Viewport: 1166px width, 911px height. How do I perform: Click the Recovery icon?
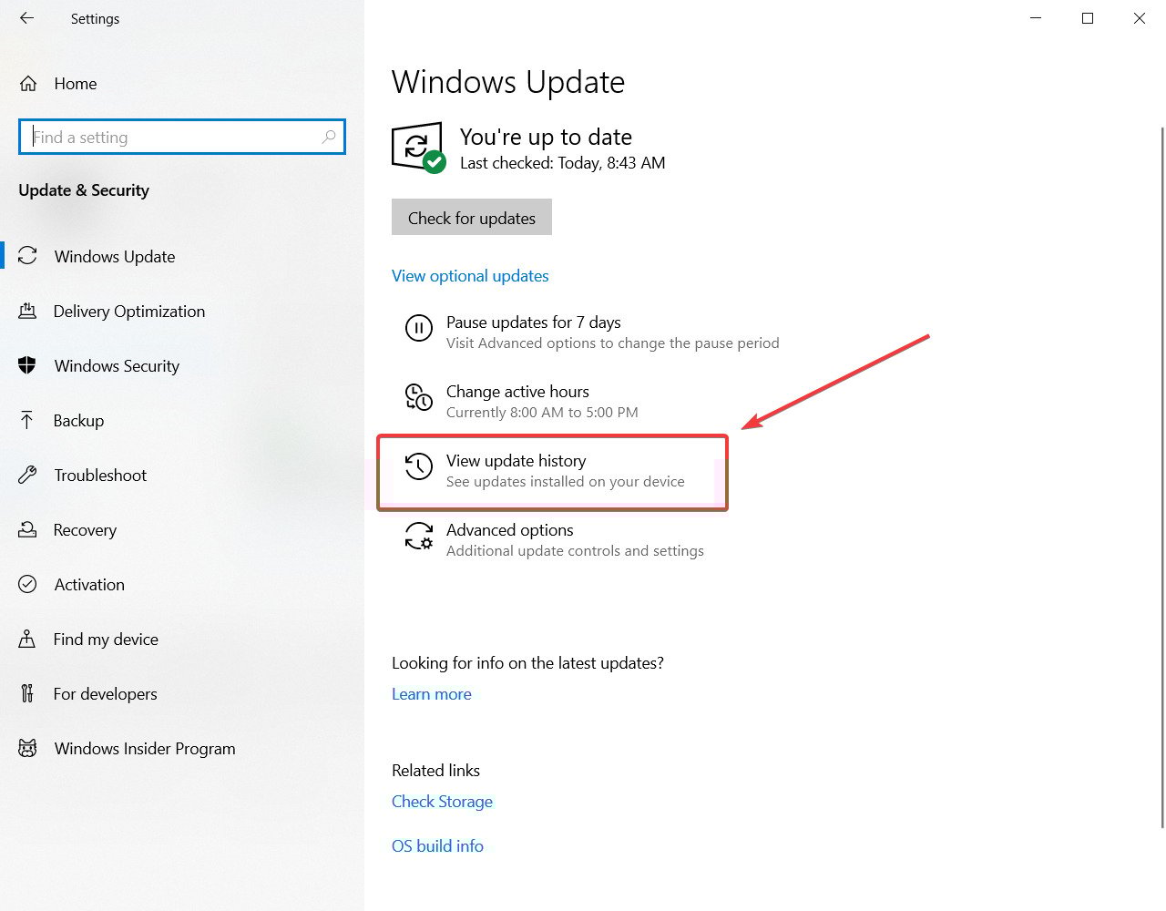(27, 529)
